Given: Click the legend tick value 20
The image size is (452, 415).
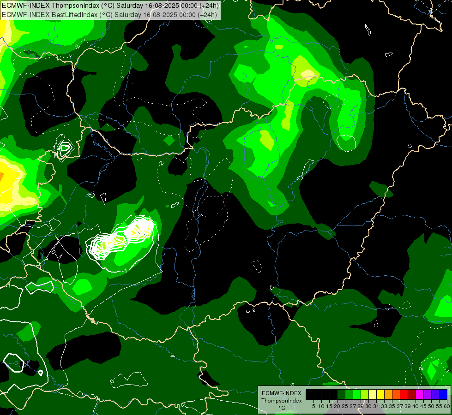Looking at the screenshot, I should tap(337, 406).
